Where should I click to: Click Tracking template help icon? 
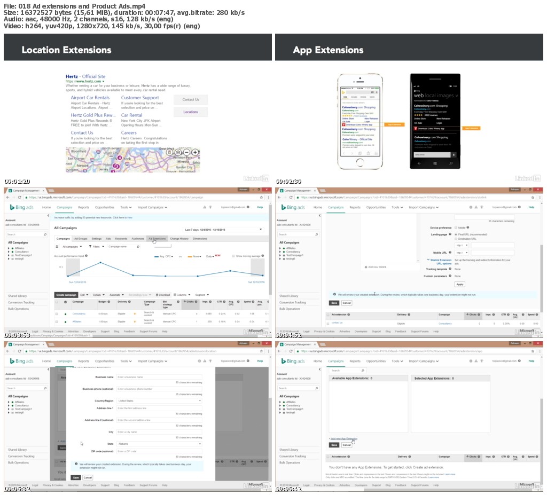450,269
